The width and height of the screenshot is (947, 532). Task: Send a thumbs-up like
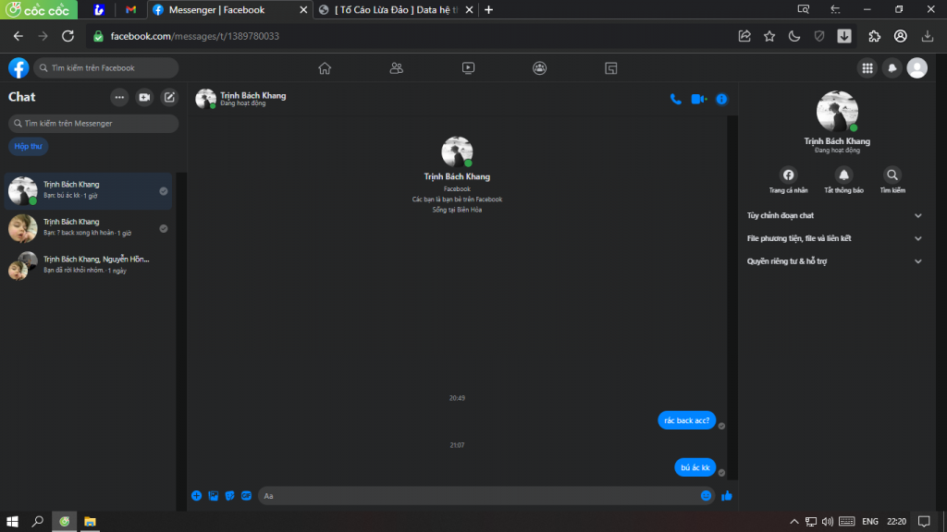coord(727,496)
